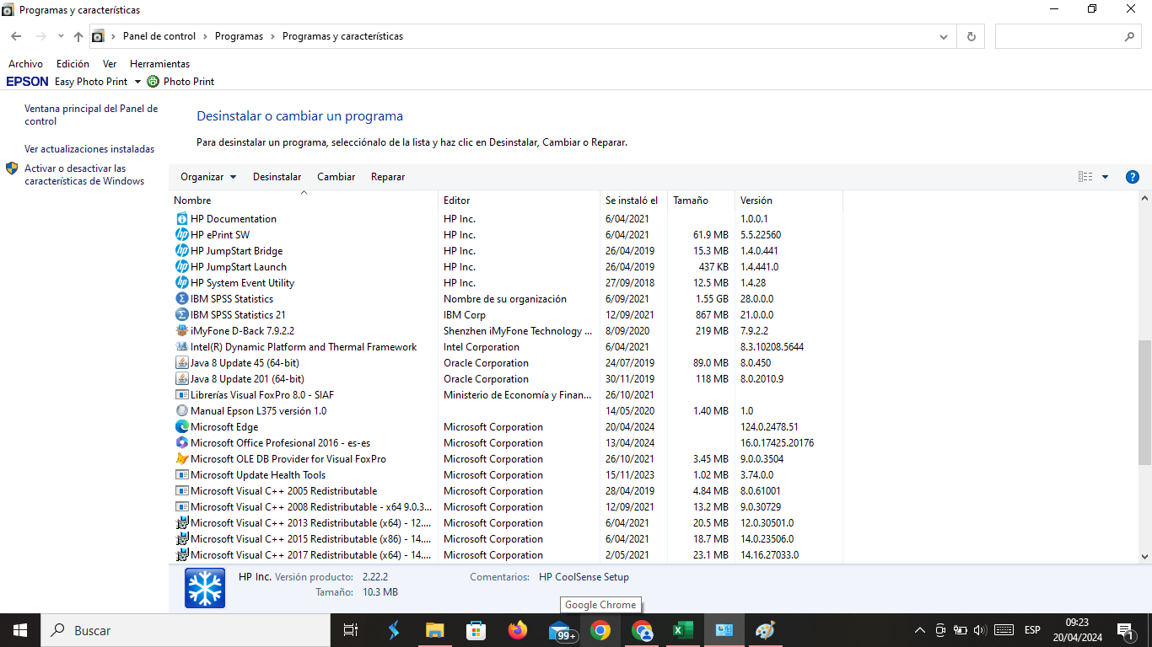
Task: Click the Microsoft Edge program icon
Action: pyautogui.click(x=181, y=427)
